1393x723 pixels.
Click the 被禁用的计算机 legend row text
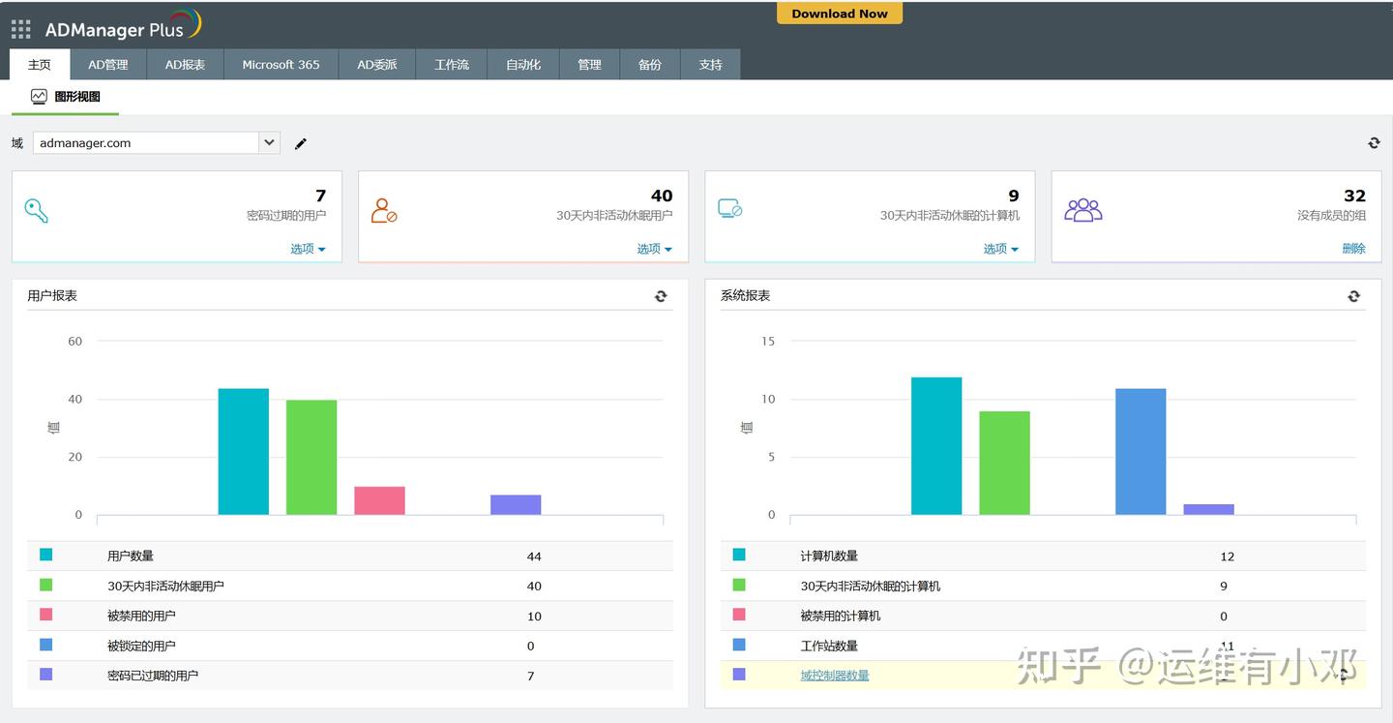tap(841, 616)
